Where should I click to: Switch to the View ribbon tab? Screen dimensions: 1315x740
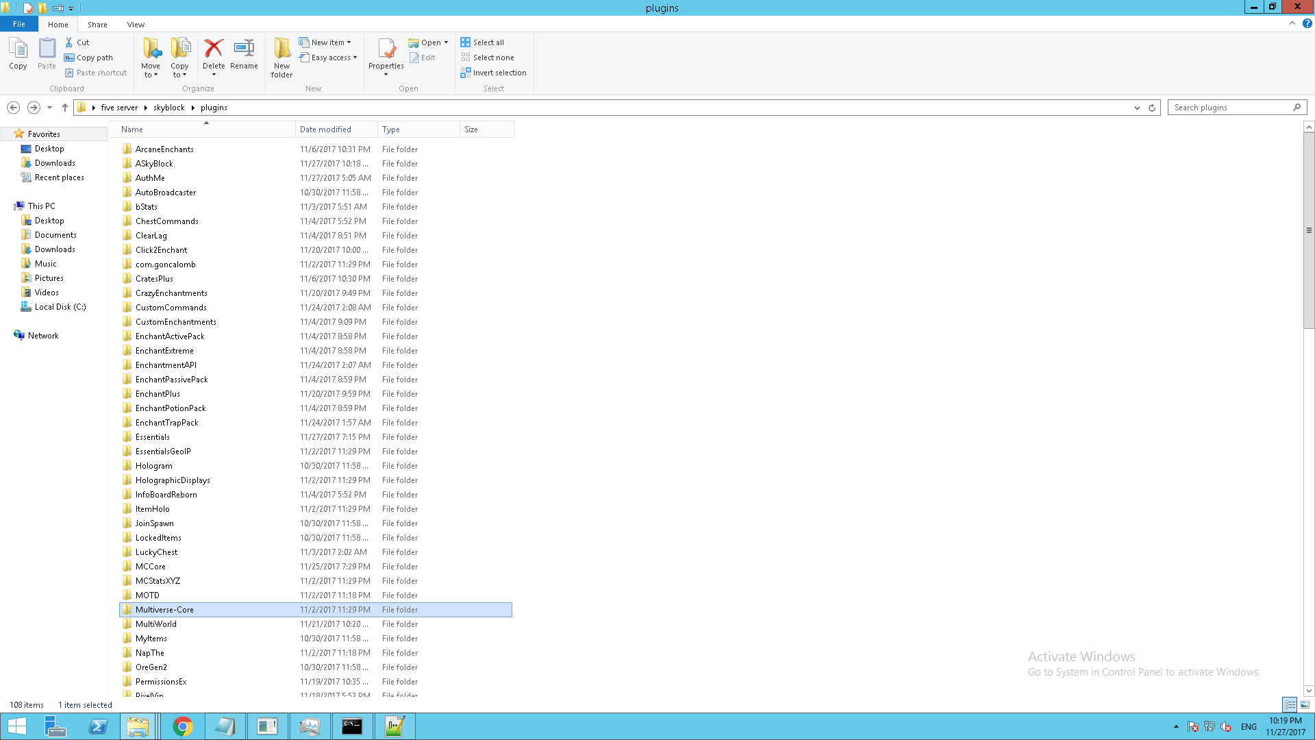tap(136, 25)
